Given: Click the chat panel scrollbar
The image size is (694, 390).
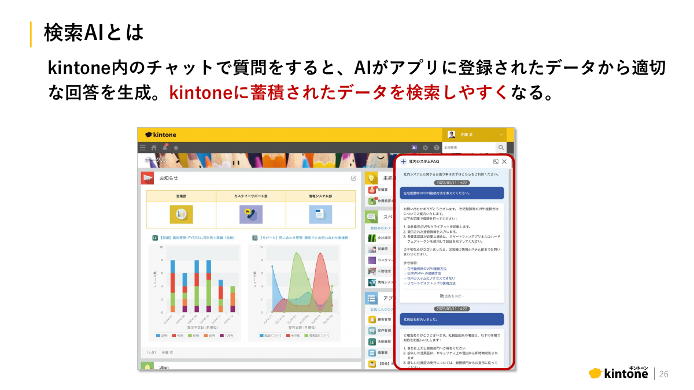Looking at the screenshot, I should (509, 269).
